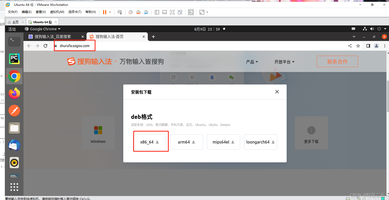This screenshot has width=389, height=200.
Task: Open the Google Chrome app menu
Action: (43, 29)
